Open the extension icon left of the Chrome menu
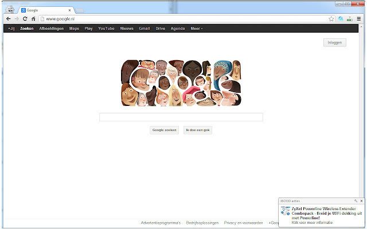The image size is (367, 229). click(x=350, y=19)
